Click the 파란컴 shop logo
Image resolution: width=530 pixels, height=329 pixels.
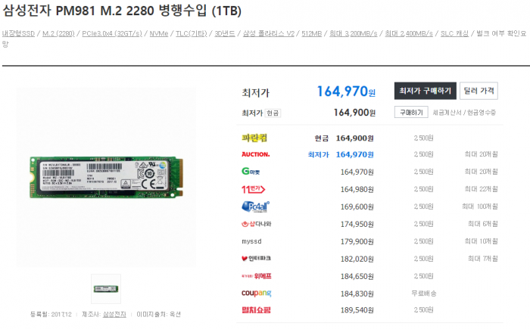254,138
